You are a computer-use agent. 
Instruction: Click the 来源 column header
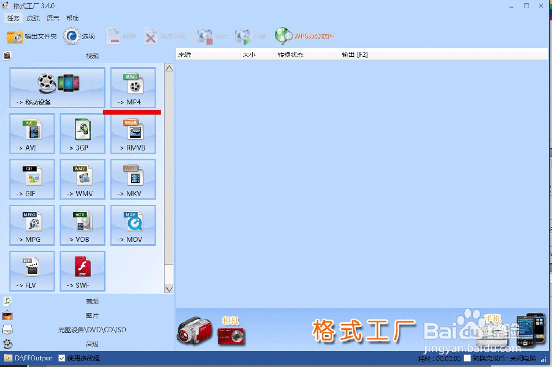pyautogui.click(x=208, y=55)
